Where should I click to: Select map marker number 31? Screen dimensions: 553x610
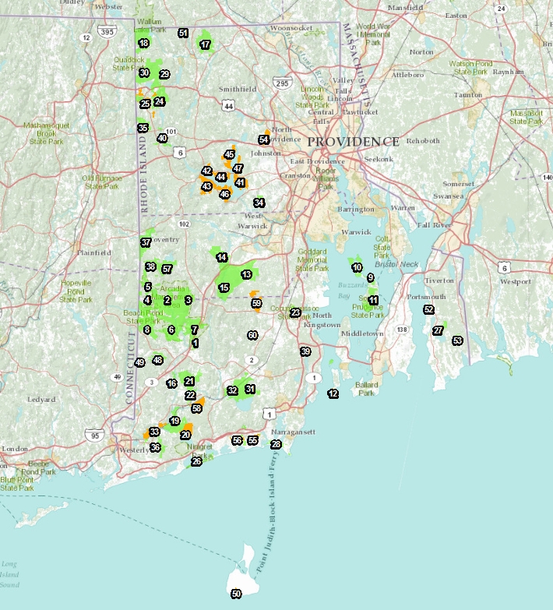pos(250,389)
